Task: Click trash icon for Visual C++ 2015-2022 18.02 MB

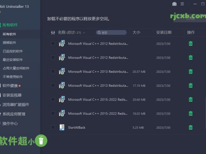Action: 191,113
